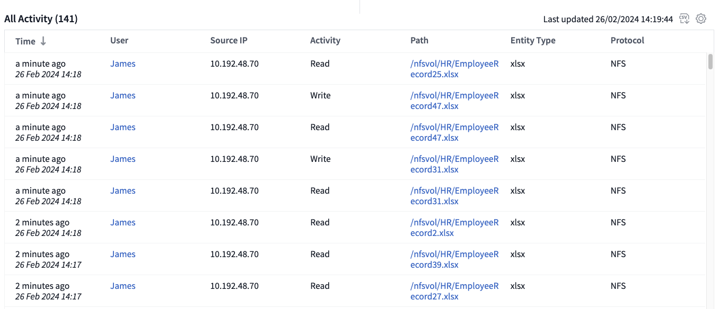Open user James in EmployeeRecord31 Read row
719x309 pixels.
click(x=123, y=190)
